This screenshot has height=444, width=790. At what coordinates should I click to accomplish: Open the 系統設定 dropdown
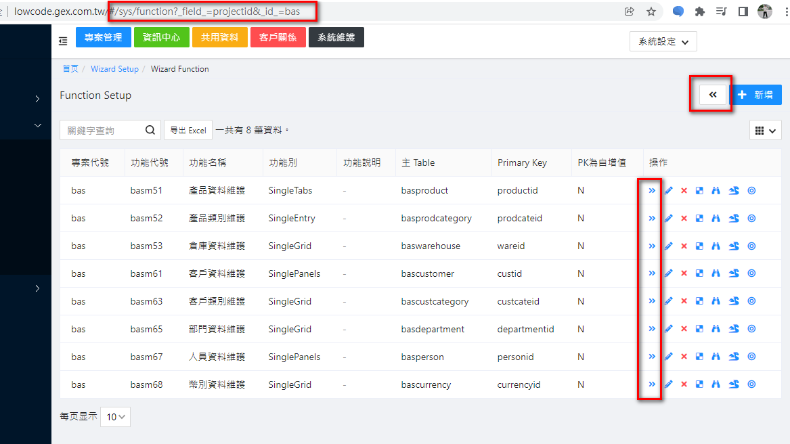tap(663, 41)
